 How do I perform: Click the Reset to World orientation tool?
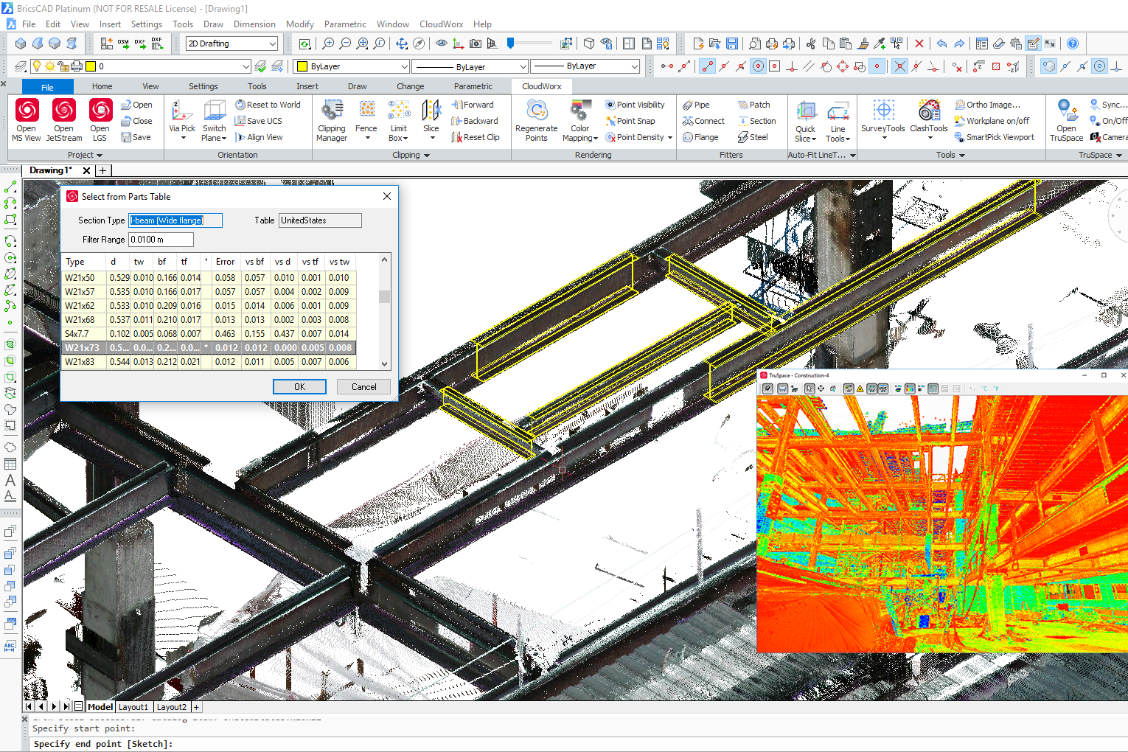pyautogui.click(x=268, y=105)
